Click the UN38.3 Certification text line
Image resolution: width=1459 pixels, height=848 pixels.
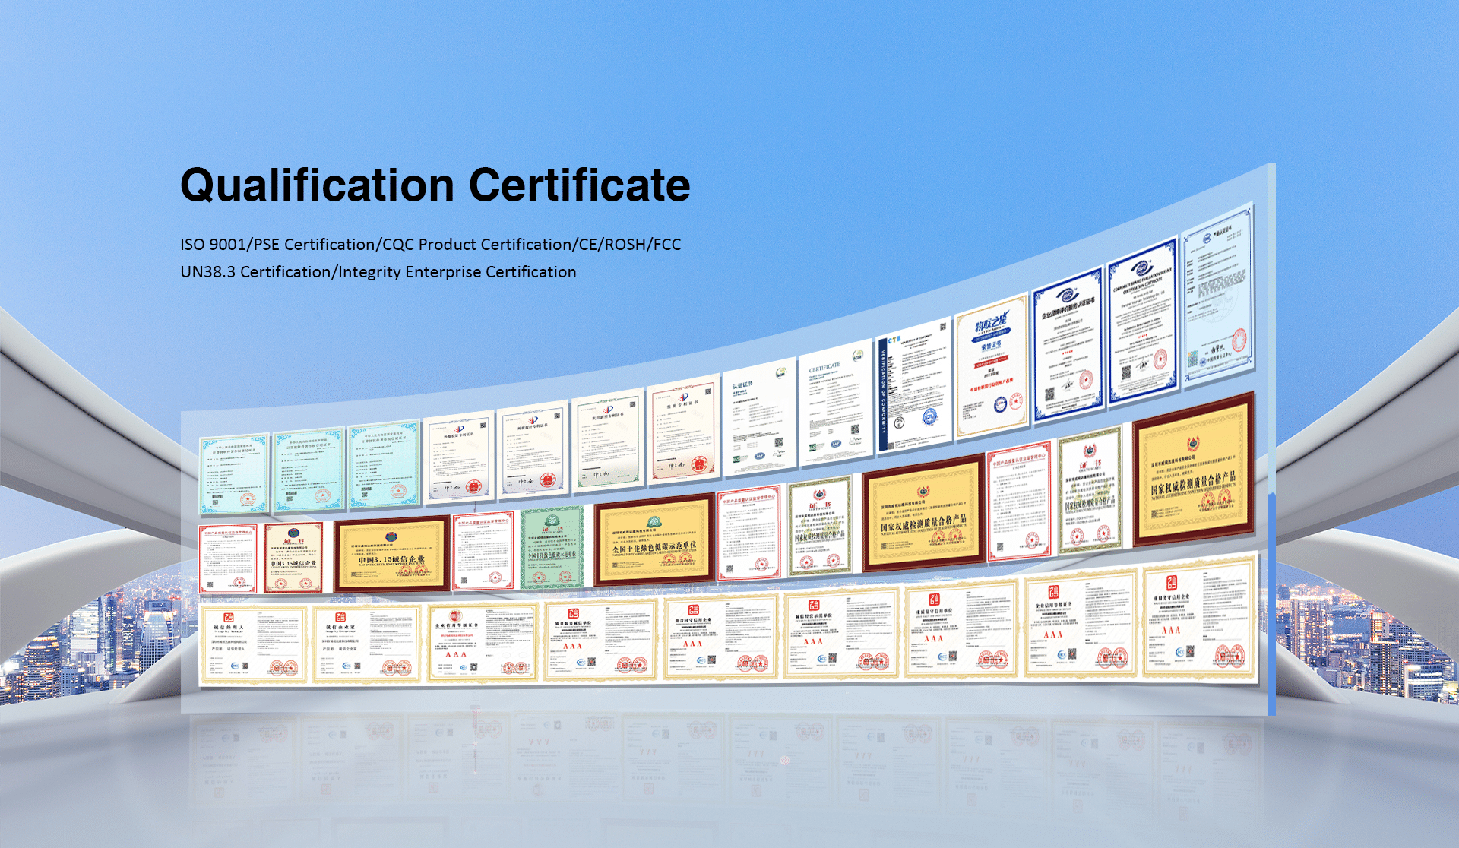pos(378,272)
